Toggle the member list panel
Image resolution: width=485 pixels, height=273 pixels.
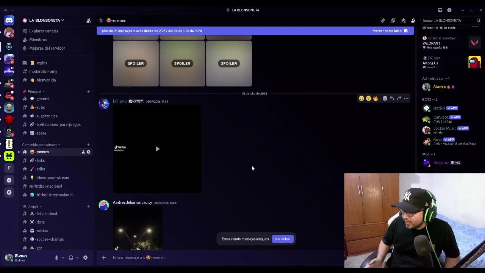(x=413, y=20)
